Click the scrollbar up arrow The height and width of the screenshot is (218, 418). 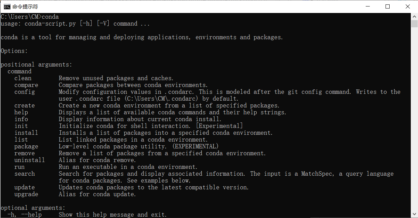(x=414, y=16)
